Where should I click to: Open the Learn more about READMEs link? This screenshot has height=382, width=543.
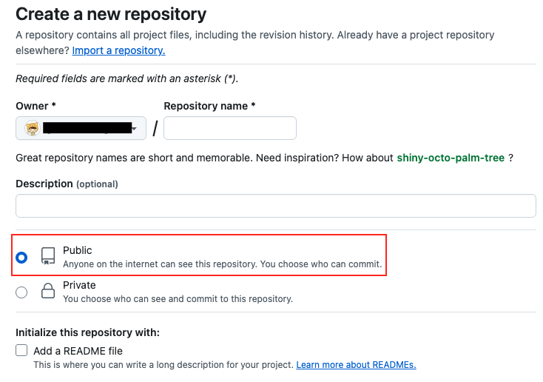(x=356, y=365)
